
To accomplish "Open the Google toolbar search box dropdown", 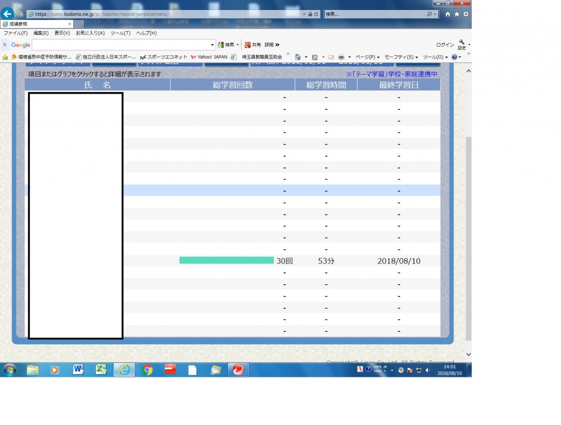I will click(212, 45).
